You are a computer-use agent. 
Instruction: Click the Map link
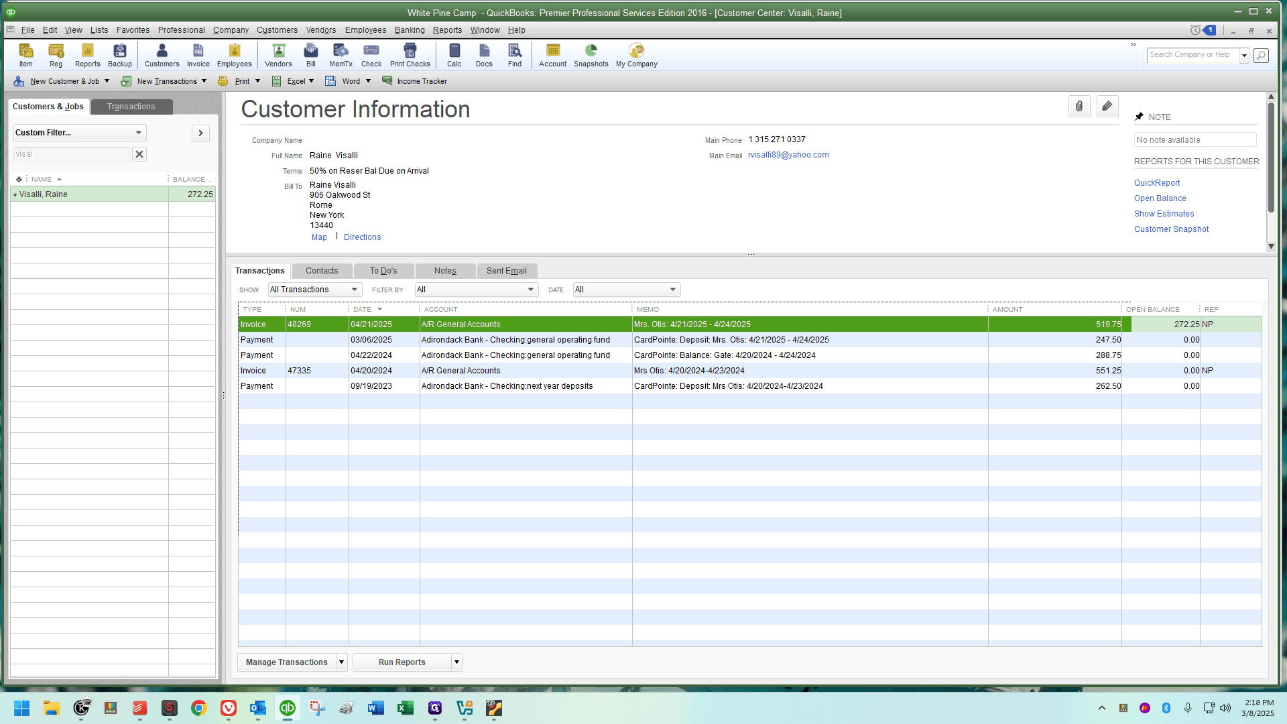pos(319,237)
